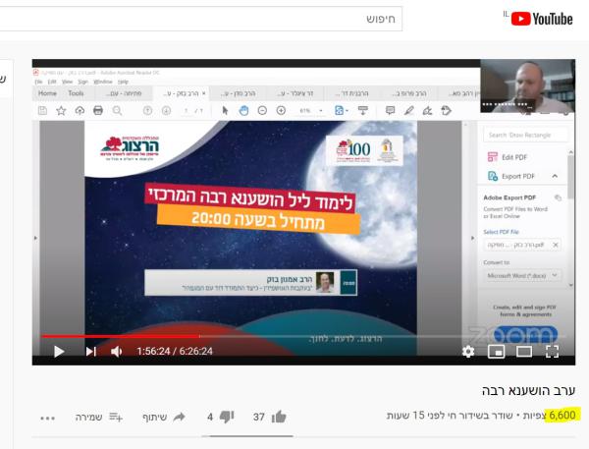Image resolution: width=589 pixels, height=449 pixels.
Task: Click the speaker webcam thumbnail
Action: [x=528, y=85]
